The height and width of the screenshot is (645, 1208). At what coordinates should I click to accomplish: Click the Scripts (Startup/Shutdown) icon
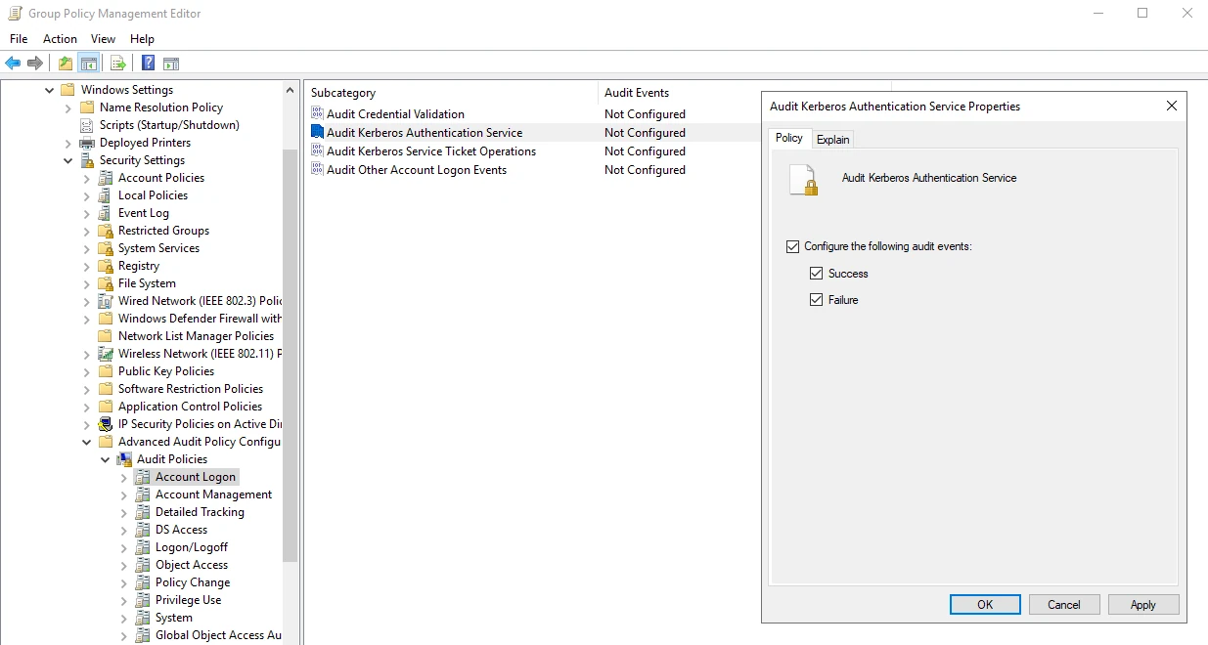[x=87, y=125]
